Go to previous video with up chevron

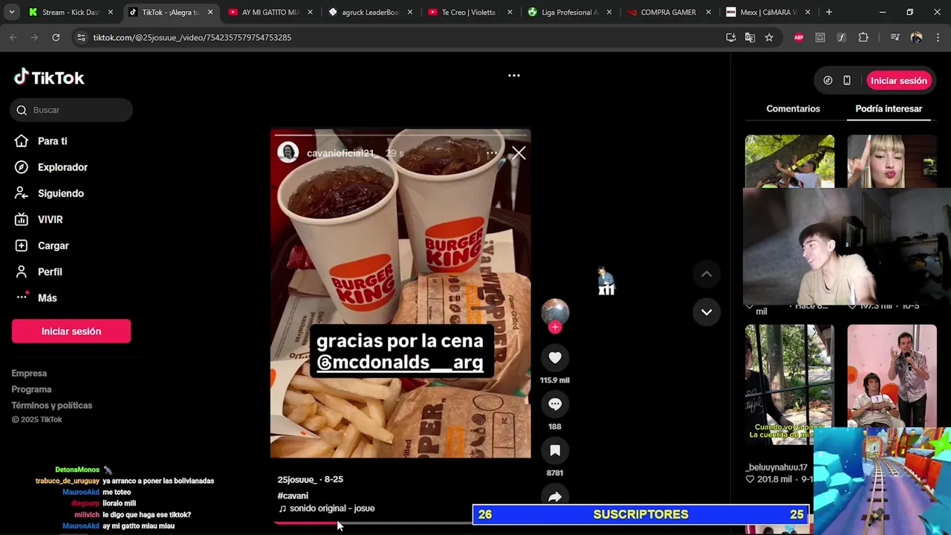[x=707, y=274]
